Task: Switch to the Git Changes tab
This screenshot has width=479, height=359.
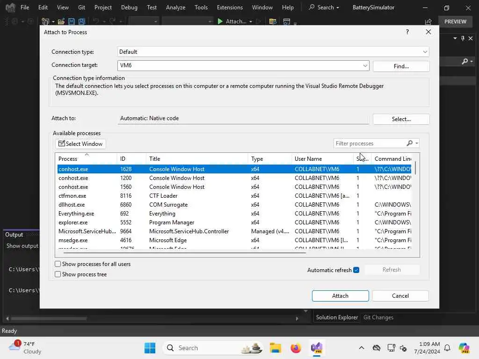Action: point(378,317)
